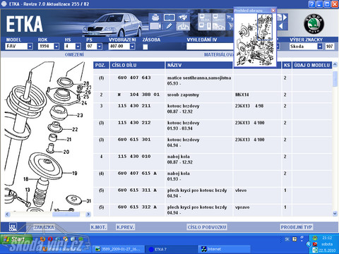
Task: Toggle the ZÁSOBA checkbox
Action: [145, 47]
